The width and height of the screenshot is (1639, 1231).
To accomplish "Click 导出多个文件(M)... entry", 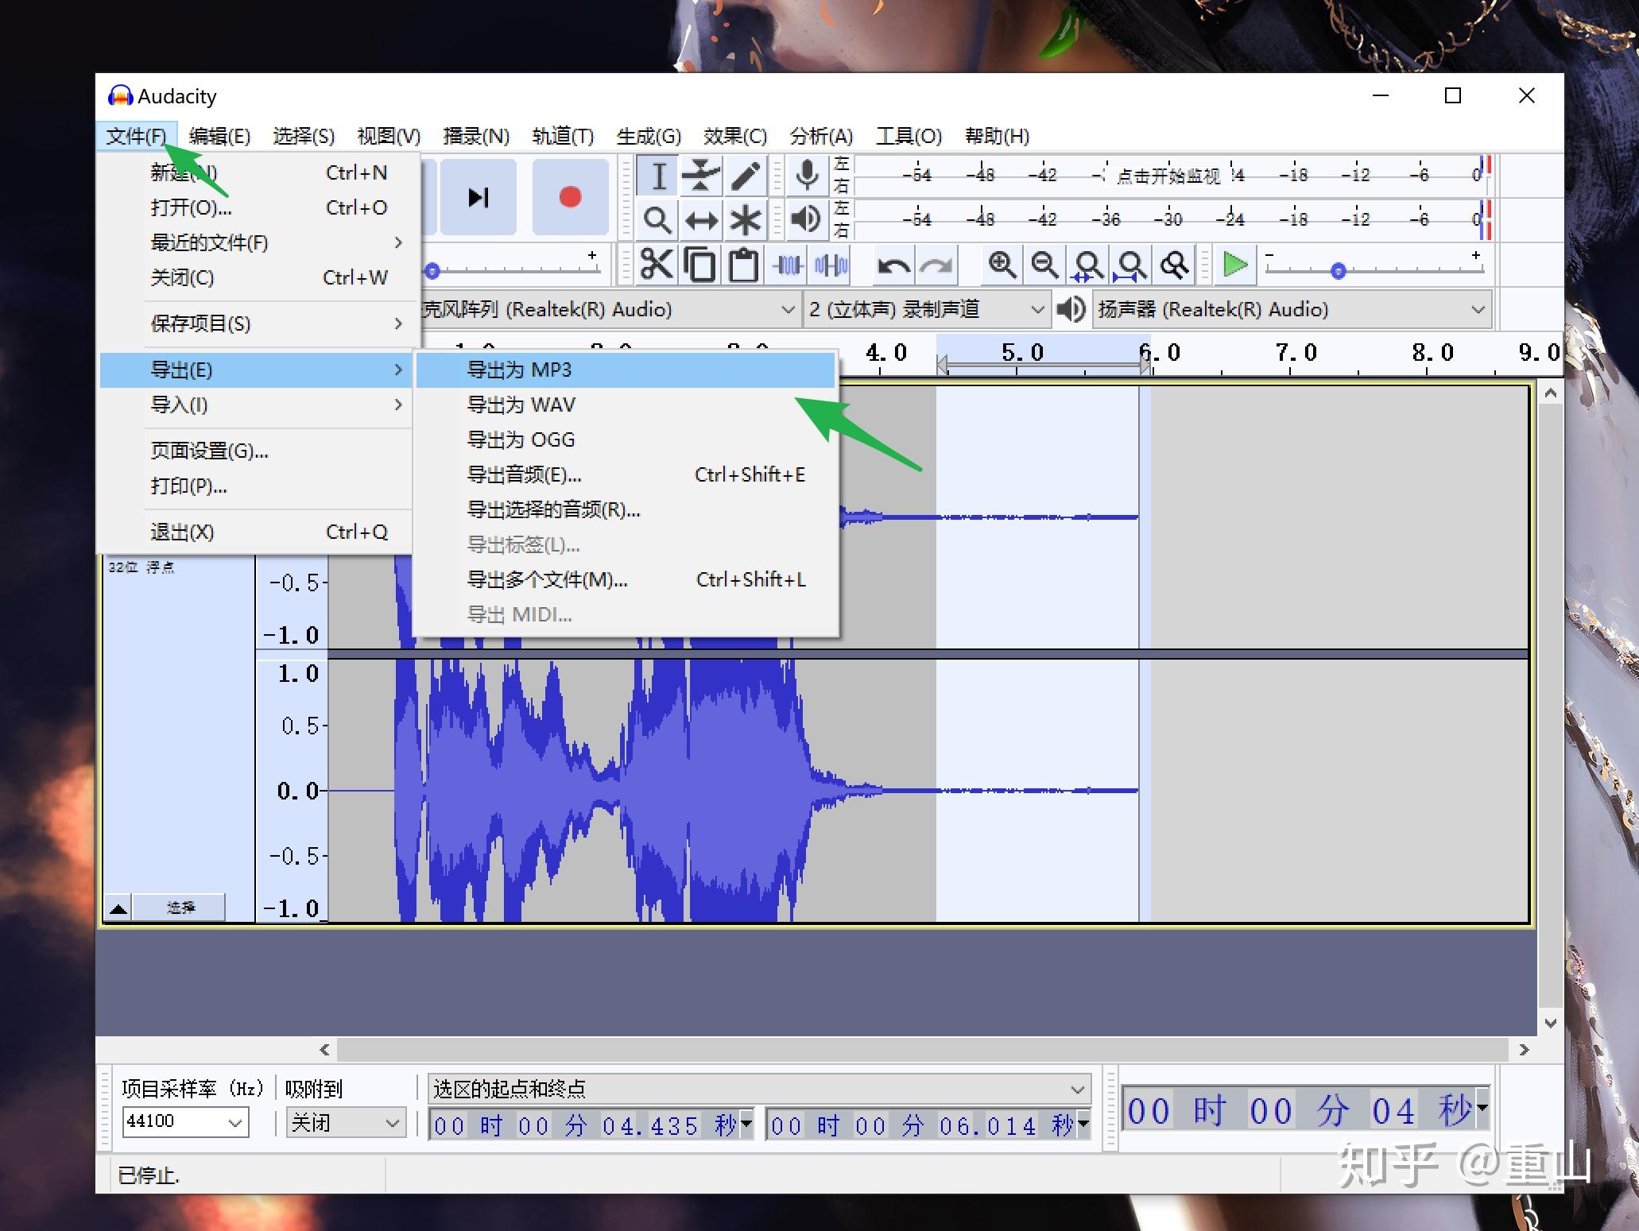I will tap(547, 579).
